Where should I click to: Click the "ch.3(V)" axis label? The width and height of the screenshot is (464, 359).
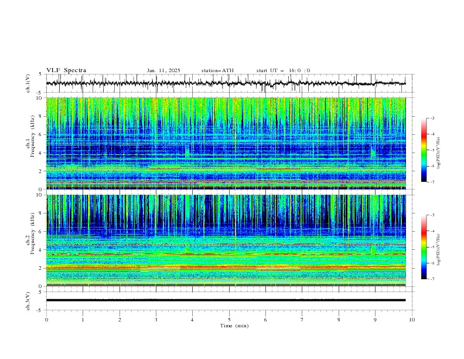[x=28, y=301]
